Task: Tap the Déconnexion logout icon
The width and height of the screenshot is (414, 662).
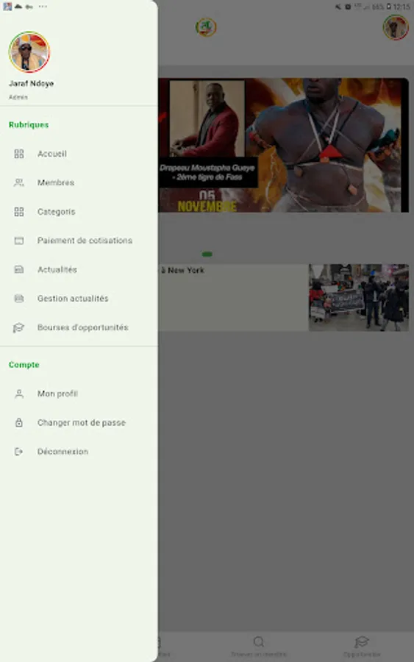Action: (x=18, y=452)
